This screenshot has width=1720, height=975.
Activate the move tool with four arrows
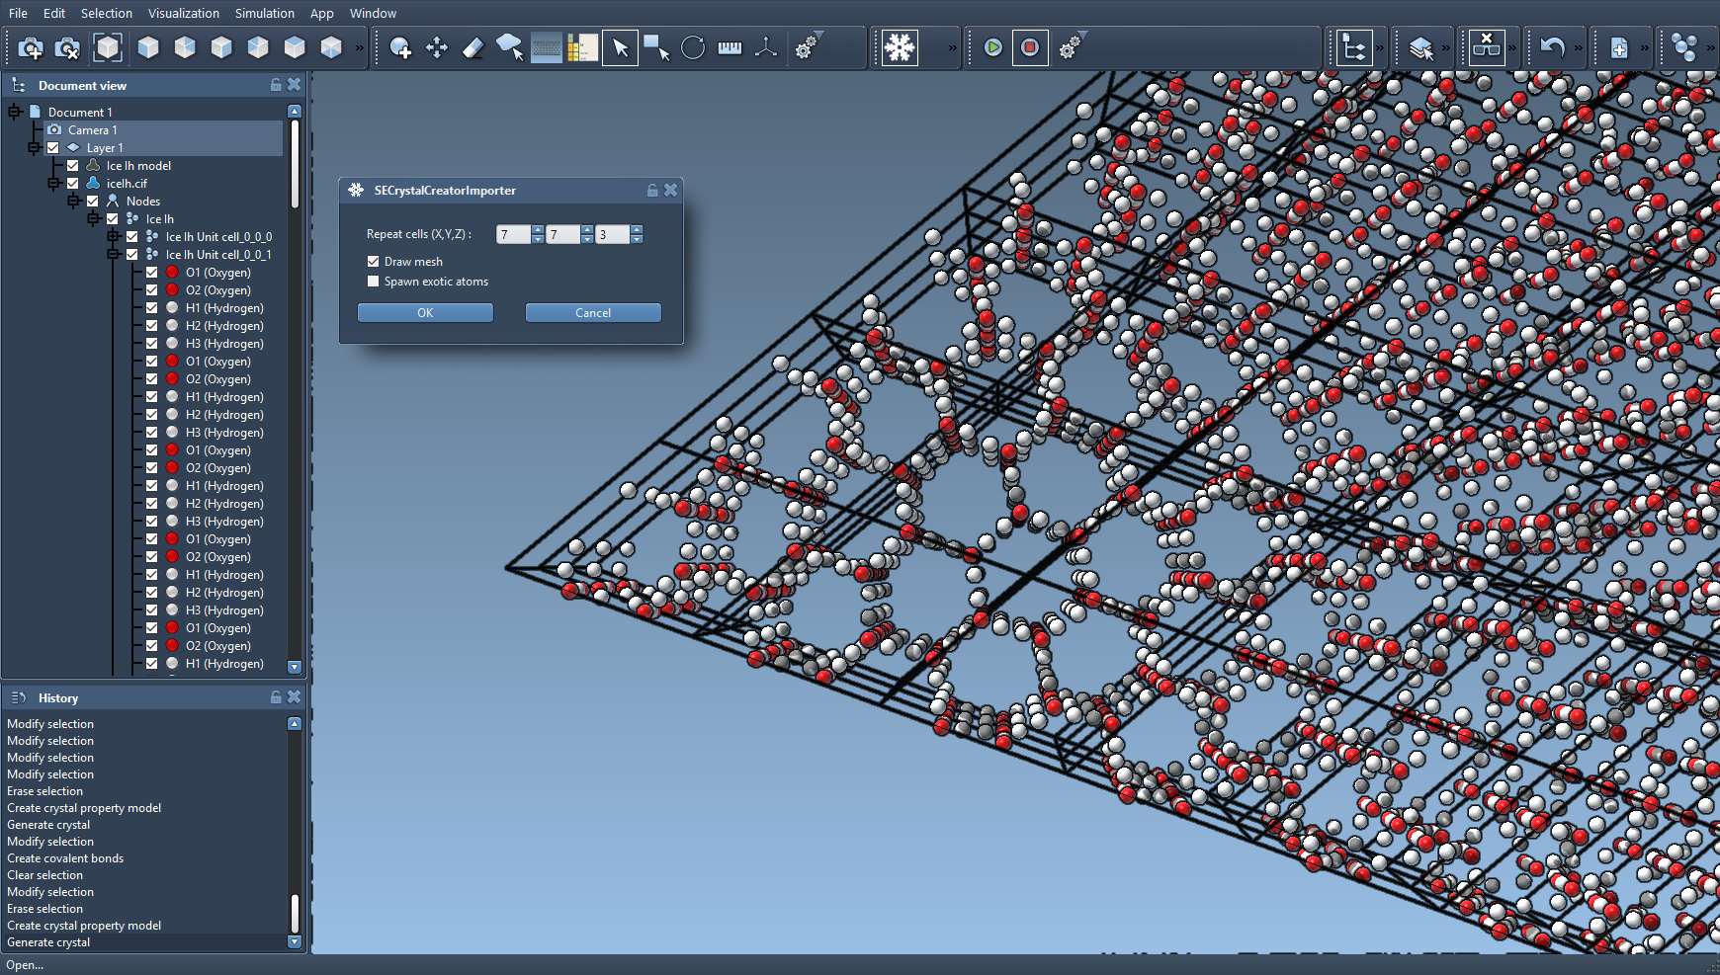click(437, 47)
